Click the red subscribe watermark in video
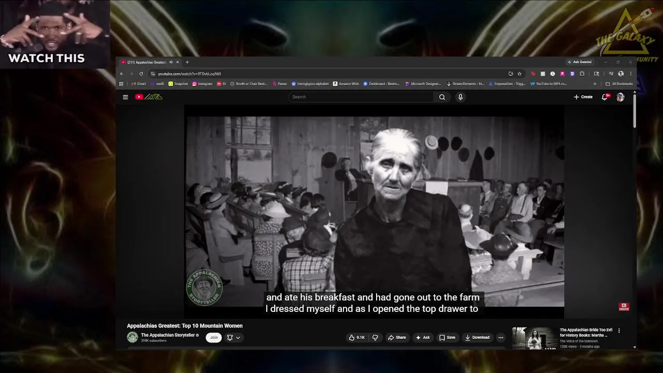This screenshot has height=373, width=663. (624, 307)
